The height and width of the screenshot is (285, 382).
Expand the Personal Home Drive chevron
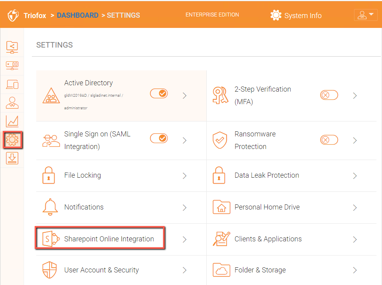click(x=355, y=208)
